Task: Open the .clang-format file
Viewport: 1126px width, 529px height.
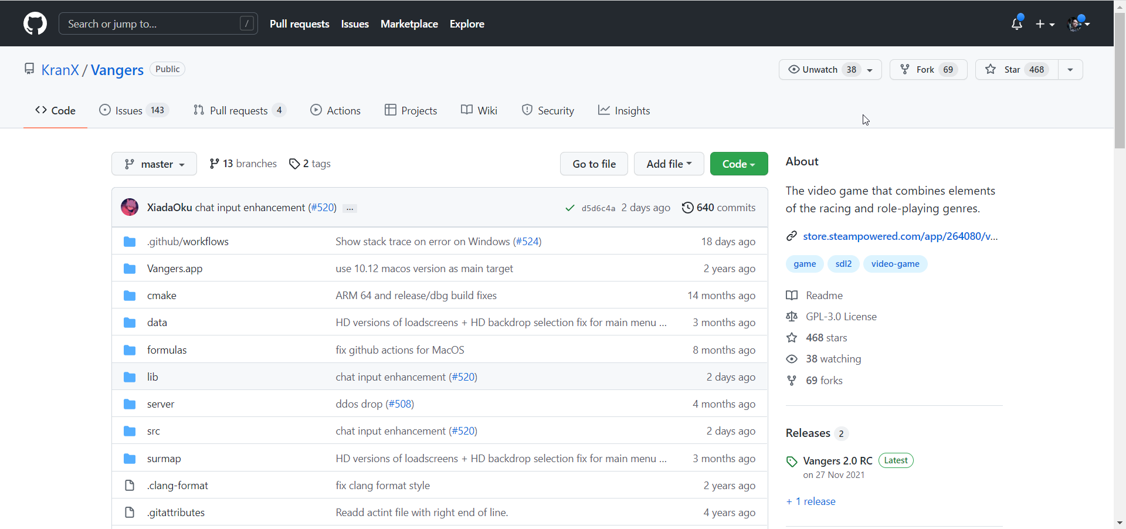Action: (x=178, y=485)
